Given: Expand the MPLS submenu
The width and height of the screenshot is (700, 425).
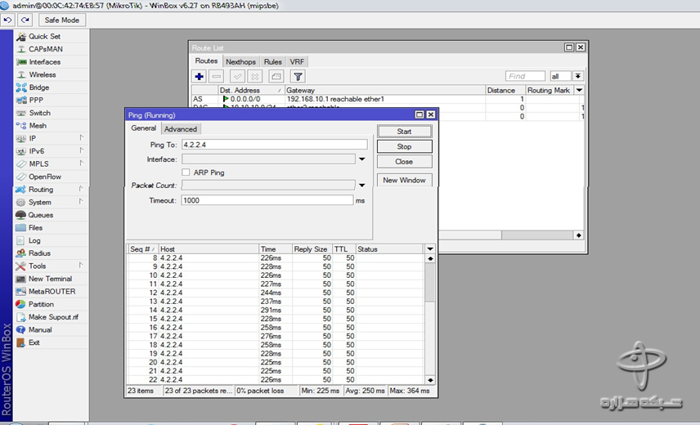Looking at the screenshot, I should 81,163.
